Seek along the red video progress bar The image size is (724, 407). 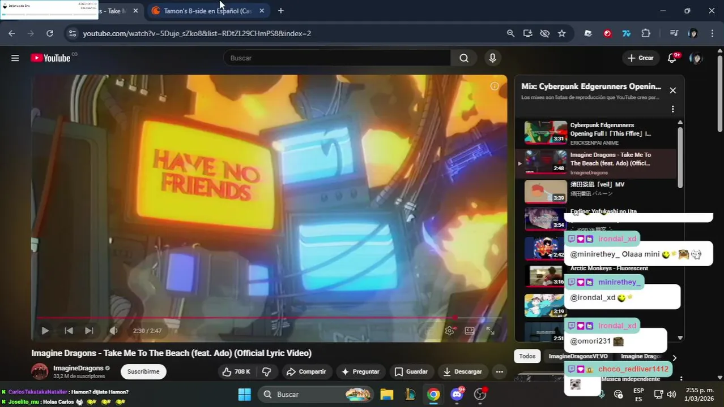coord(269,318)
